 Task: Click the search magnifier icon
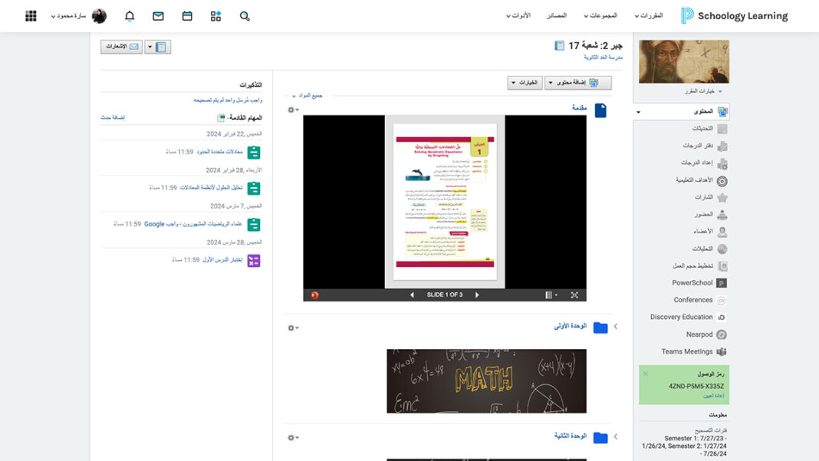click(x=244, y=15)
